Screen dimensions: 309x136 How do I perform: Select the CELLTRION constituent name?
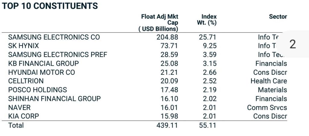coord(26,81)
